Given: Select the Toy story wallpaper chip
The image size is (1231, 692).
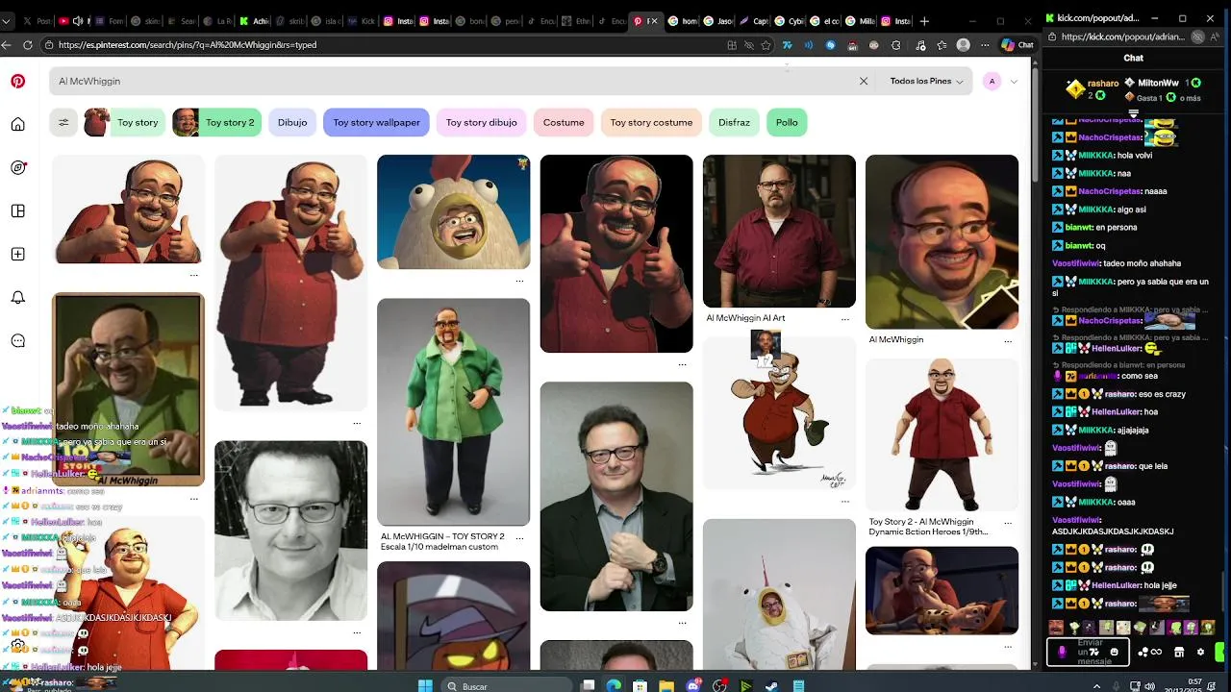Looking at the screenshot, I should pyautogui.click(x=376, y=122).
